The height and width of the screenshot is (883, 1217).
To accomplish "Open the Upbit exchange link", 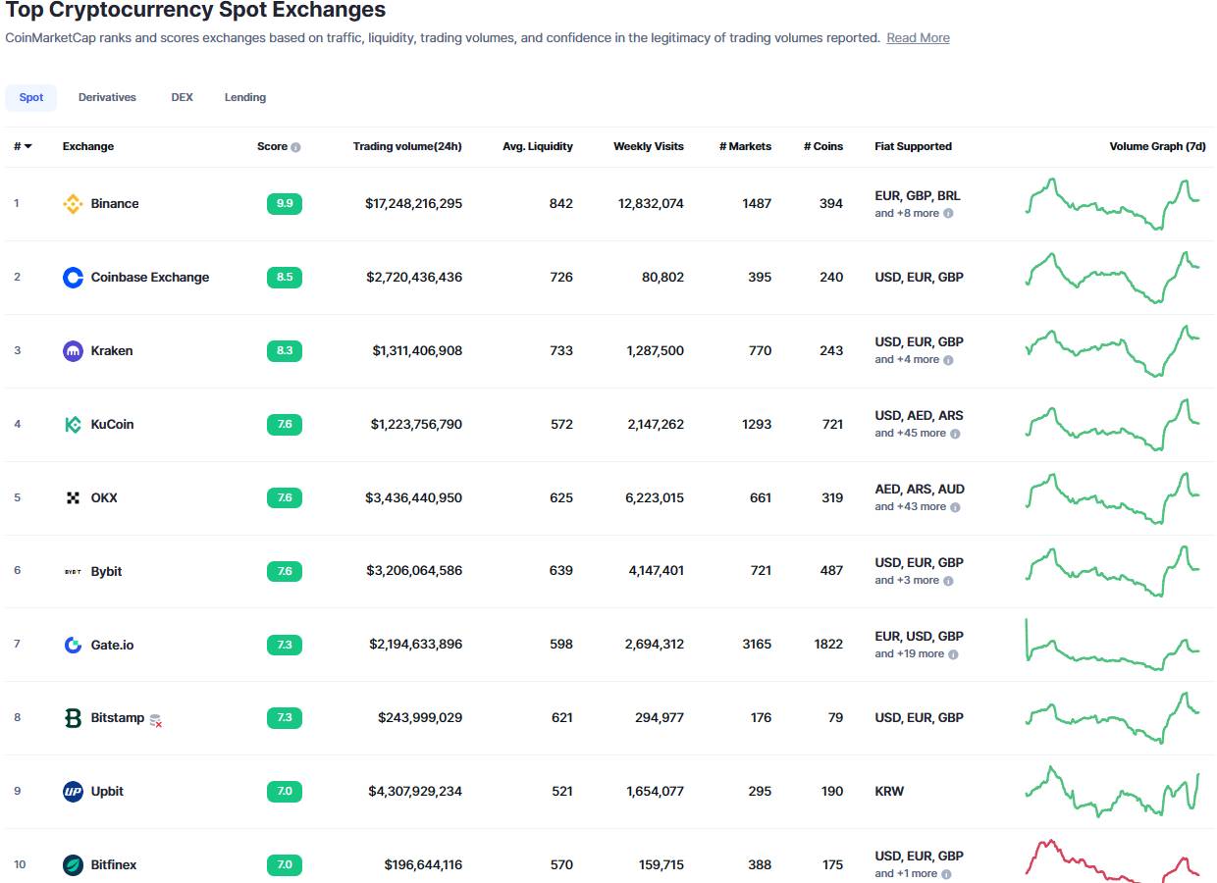I will pyautogui.click(x=107, y=792).
